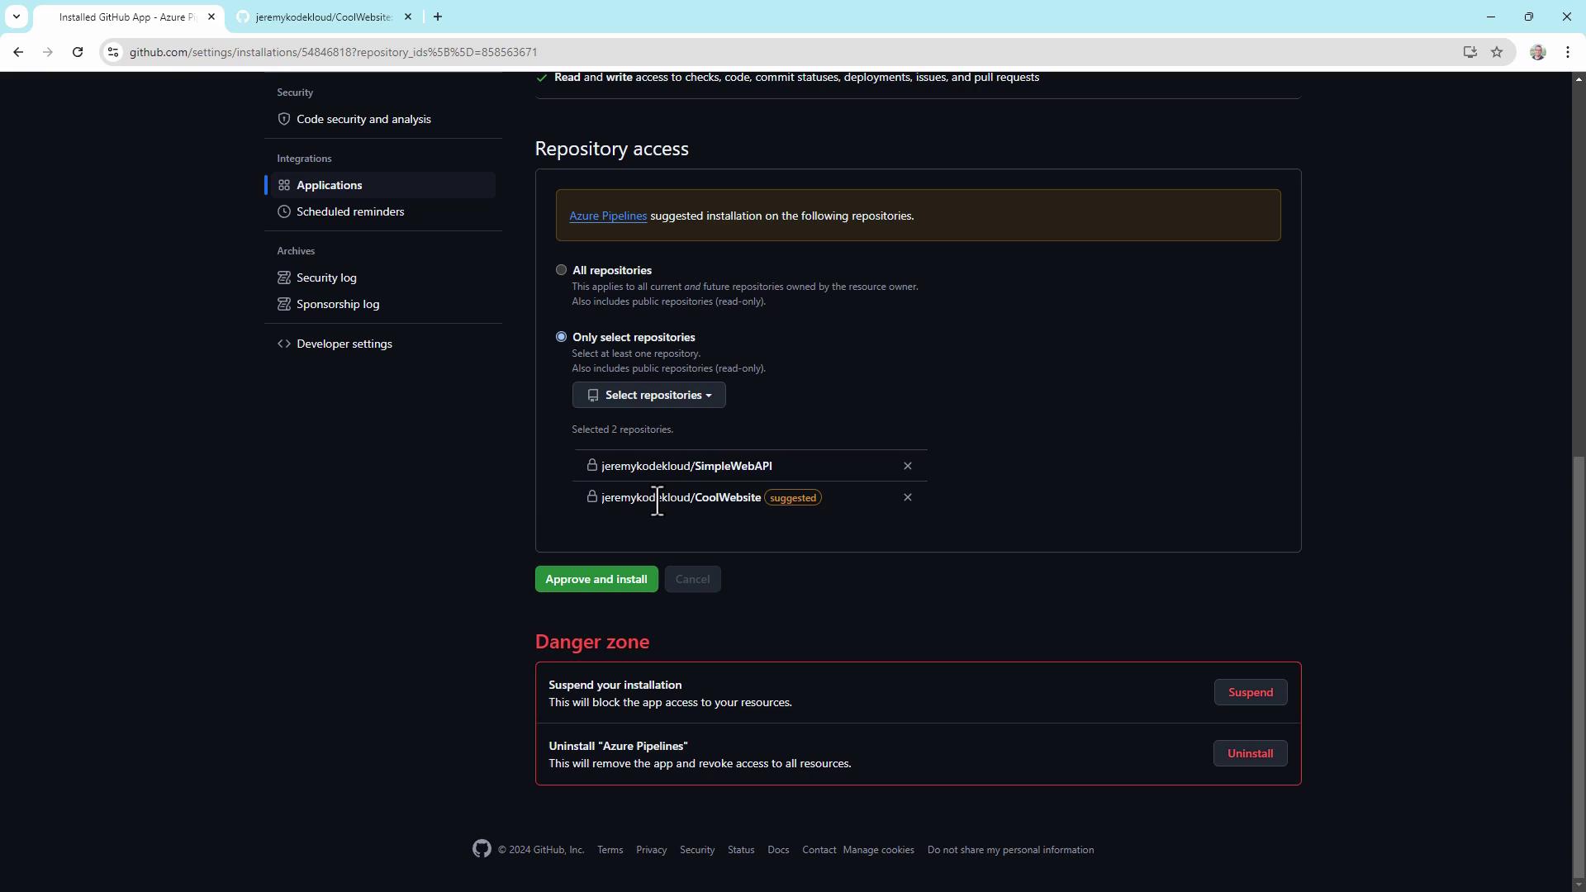
Task: Open the jeremykodekloud/SimpleWebAPI repository entry
Action: [686, 466]
